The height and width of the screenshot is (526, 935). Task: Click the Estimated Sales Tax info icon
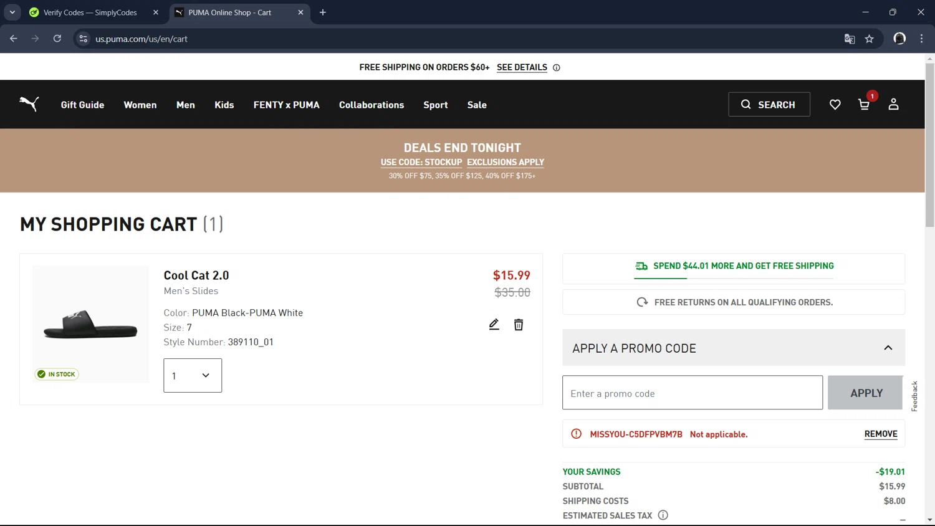point(663,515)
